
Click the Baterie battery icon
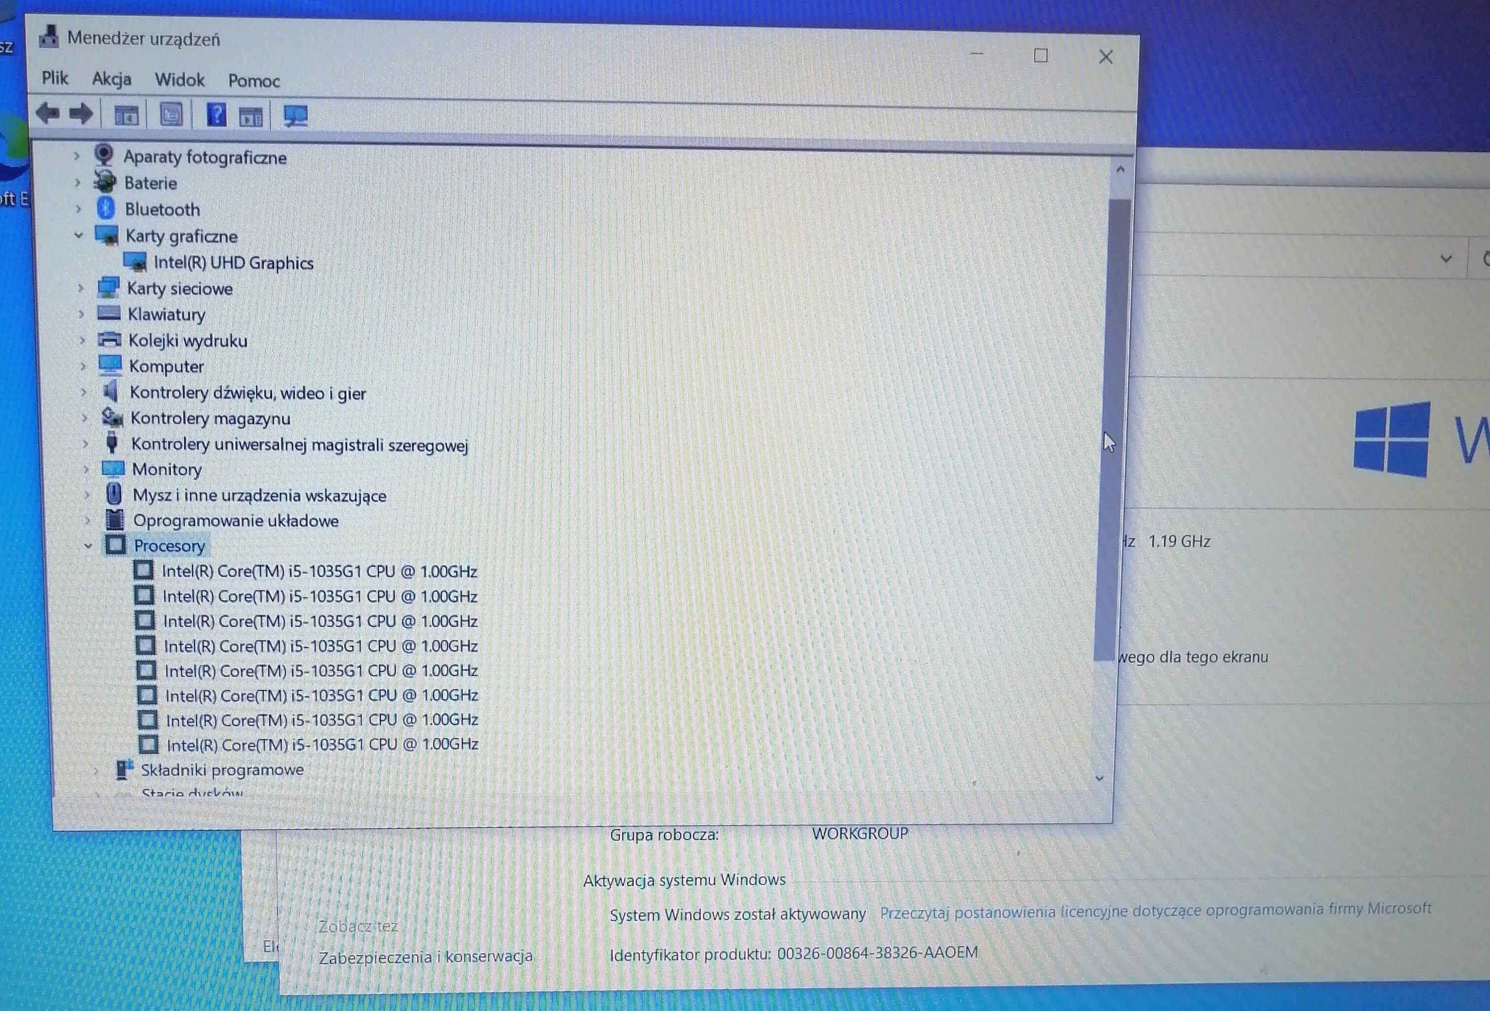pyautogui.click(x=105, y=182)
